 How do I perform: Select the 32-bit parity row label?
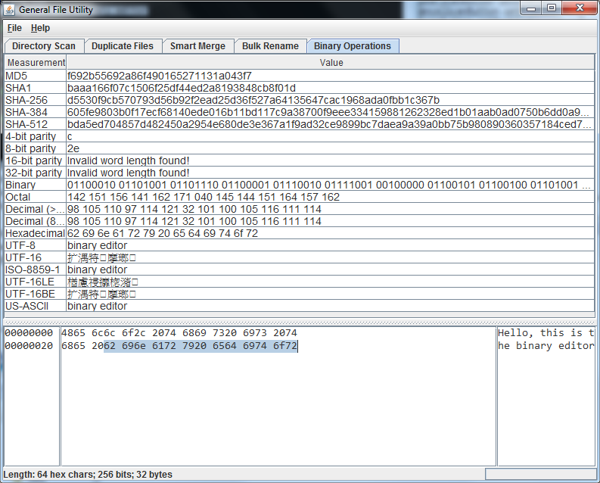coord(34,173)
